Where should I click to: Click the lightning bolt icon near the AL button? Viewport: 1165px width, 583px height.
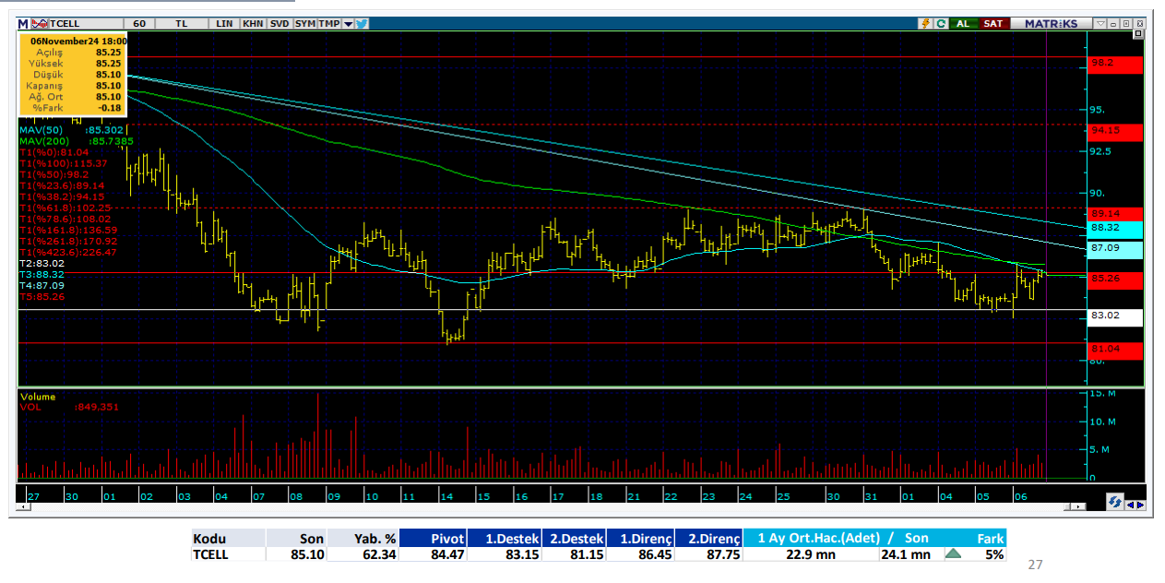926,23
